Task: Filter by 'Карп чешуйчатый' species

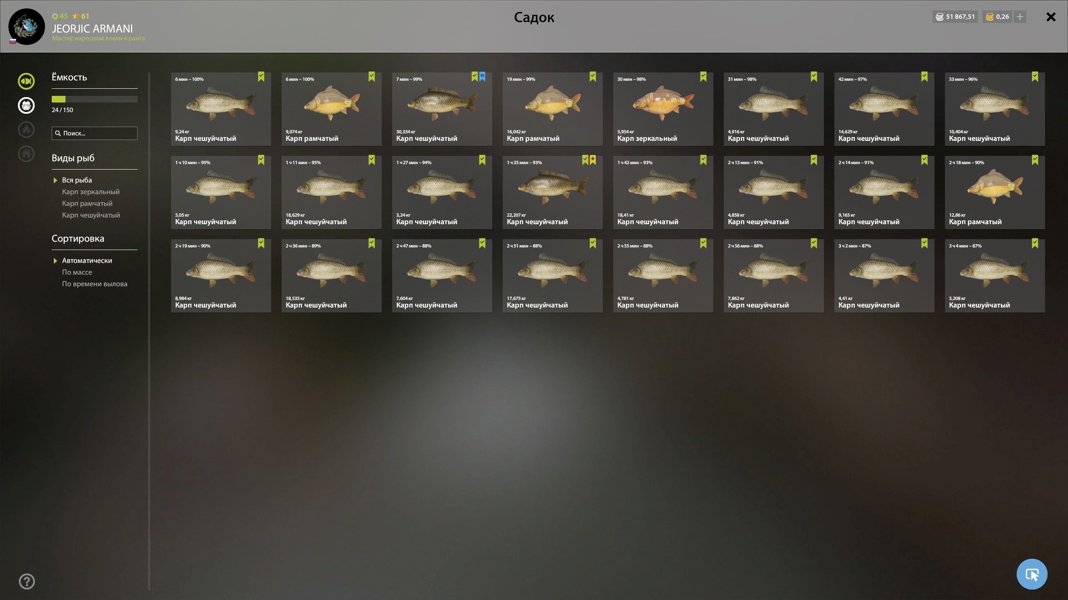Action: (91, 215)
